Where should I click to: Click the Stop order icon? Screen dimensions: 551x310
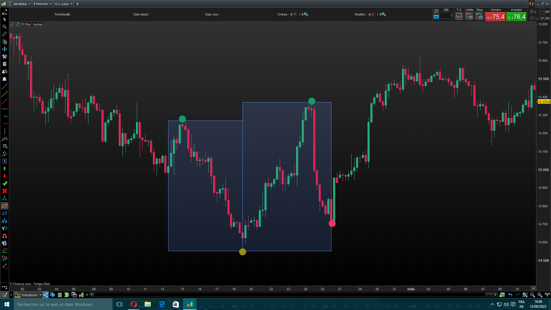point(479,16)
